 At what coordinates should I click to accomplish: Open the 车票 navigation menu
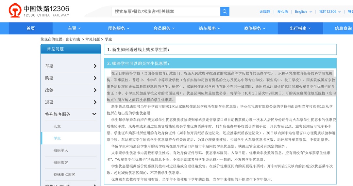coord(74,28)
